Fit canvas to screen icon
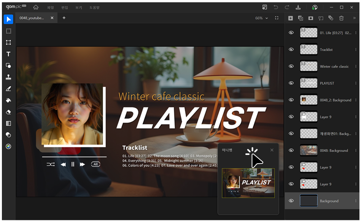The height and width of the screenshot is (223, 361). click(x=277, y=18)
